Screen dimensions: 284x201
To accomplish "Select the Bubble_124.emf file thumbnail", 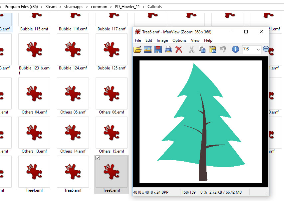I will 73,49.
